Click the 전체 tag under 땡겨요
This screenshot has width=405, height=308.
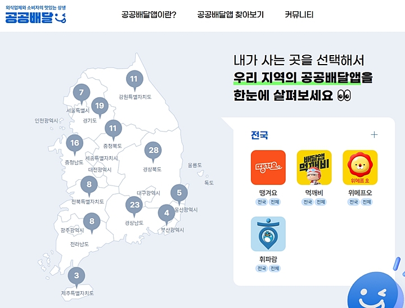point(274,202)
